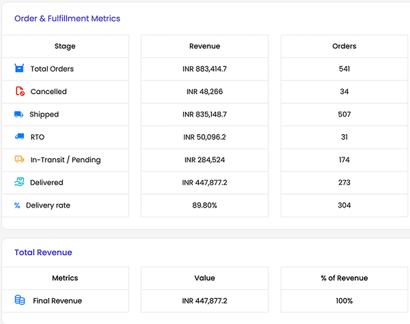Click the Delivered hand-package icon
Image resolution: width=410 pixels, height=324 pixels.
tap(19, 182)
